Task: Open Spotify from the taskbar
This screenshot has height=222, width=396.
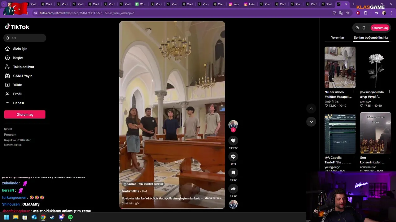Action: click(x=70, y=217)
